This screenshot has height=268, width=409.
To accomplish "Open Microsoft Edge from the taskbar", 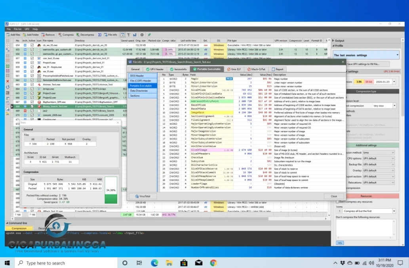I will (x=154, y=263).
